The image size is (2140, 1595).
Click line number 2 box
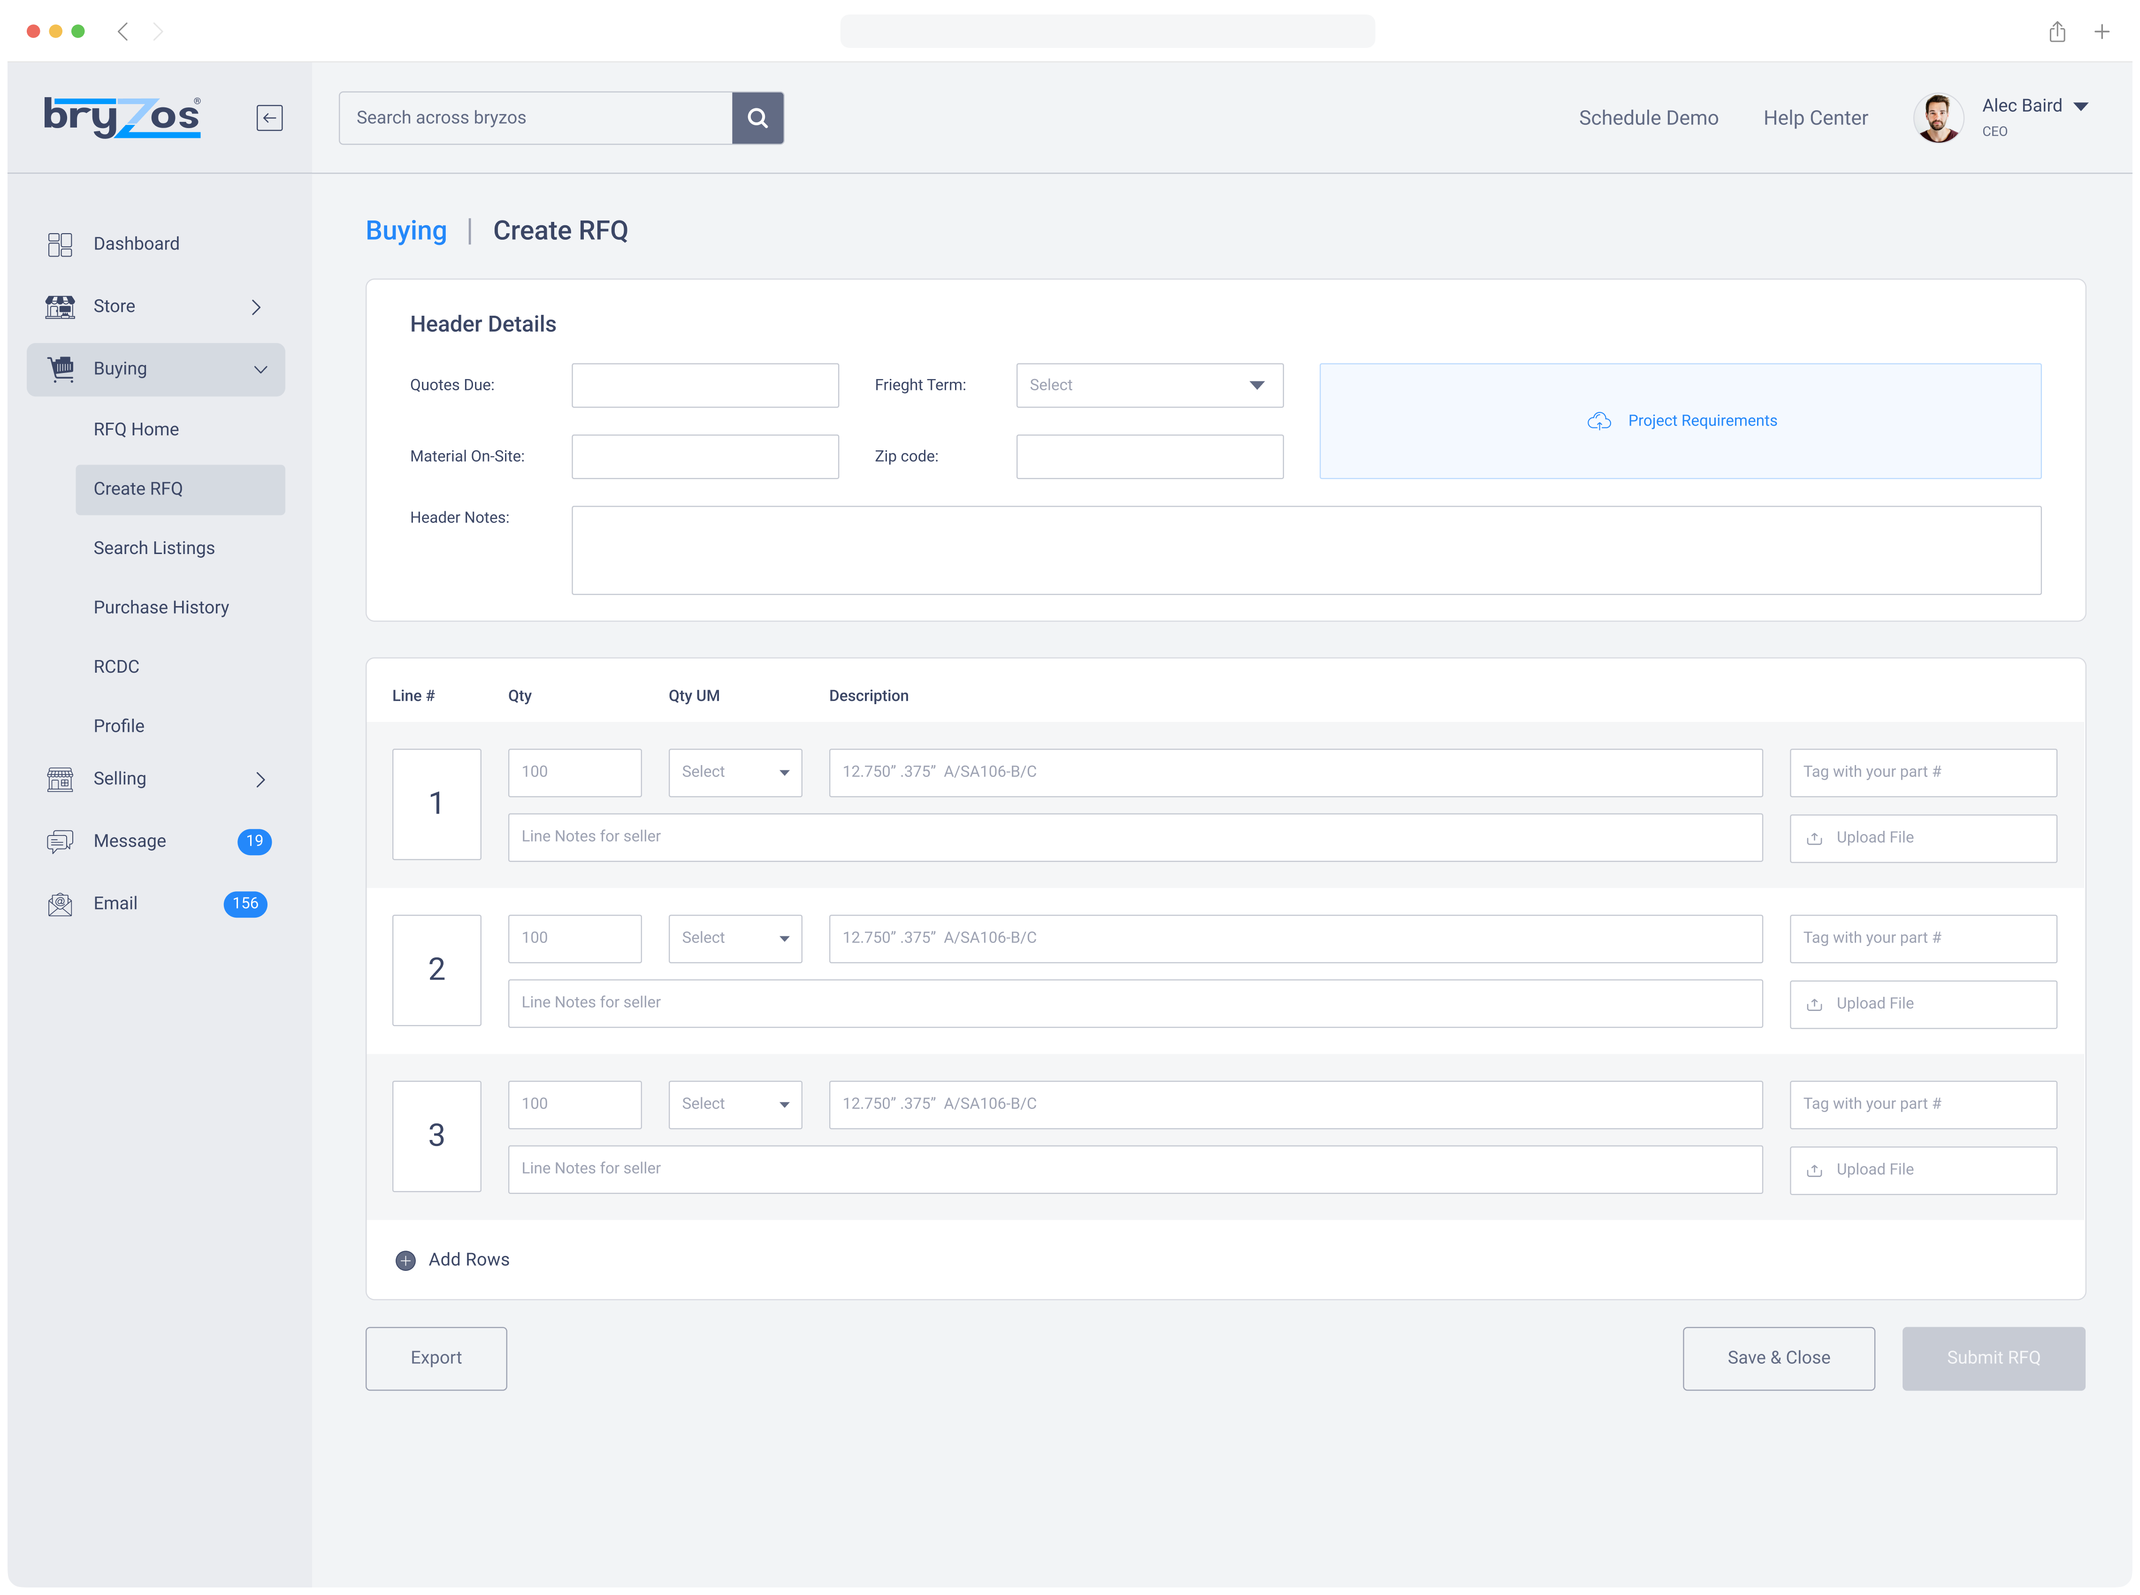pyautogui.click(x=436, y=970)
